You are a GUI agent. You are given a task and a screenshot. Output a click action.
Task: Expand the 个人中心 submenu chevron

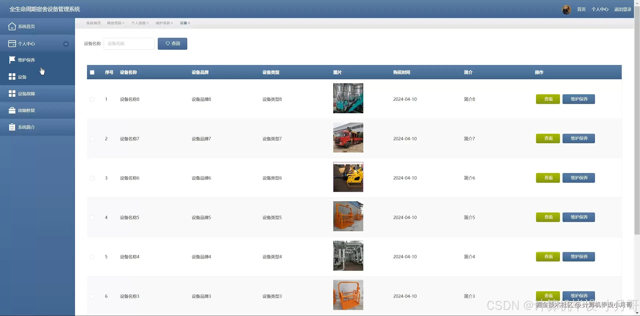tap(66, 44)
